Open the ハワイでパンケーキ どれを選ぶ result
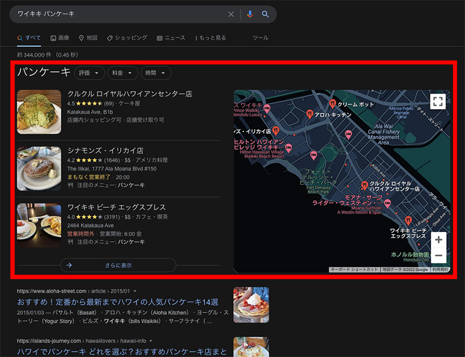The image size is (465, 357). click(121, 352)
